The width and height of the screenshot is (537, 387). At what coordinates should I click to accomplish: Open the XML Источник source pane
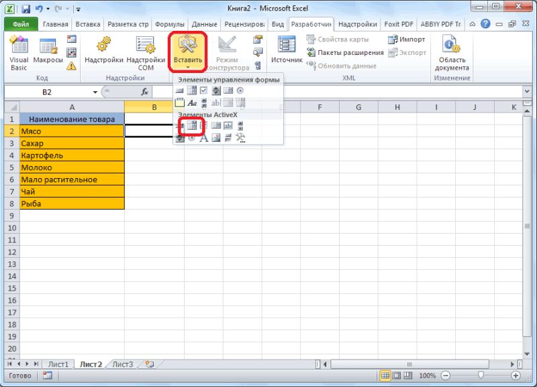pyautogui.click(x=287, y=50)
